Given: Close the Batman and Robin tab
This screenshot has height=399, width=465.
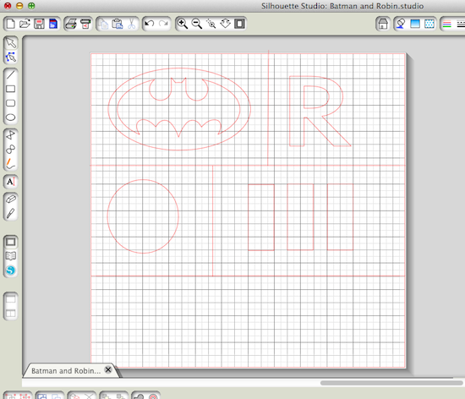Looking at the screenshot, I should (108, 369).
